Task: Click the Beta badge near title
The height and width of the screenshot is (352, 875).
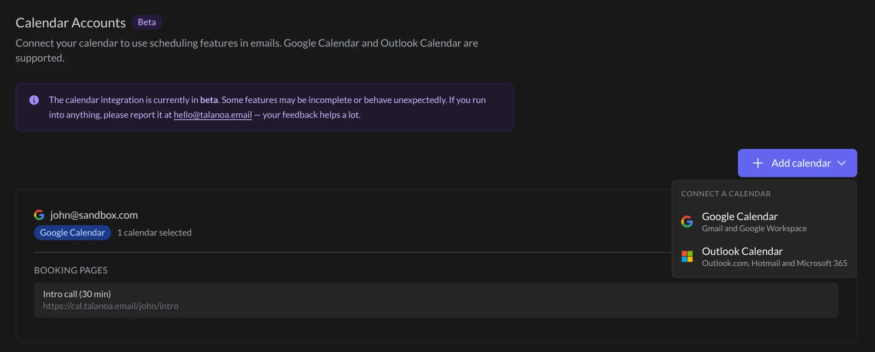Action: pyautogui.click(x=147, y=22)
